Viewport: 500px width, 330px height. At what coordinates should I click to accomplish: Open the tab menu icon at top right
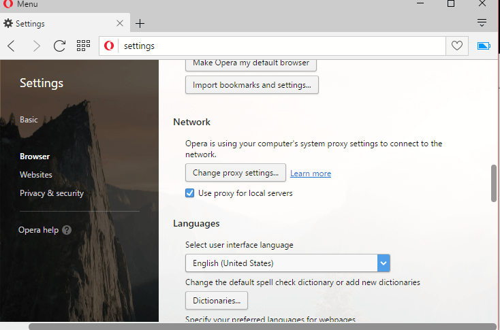click(482, 22)
